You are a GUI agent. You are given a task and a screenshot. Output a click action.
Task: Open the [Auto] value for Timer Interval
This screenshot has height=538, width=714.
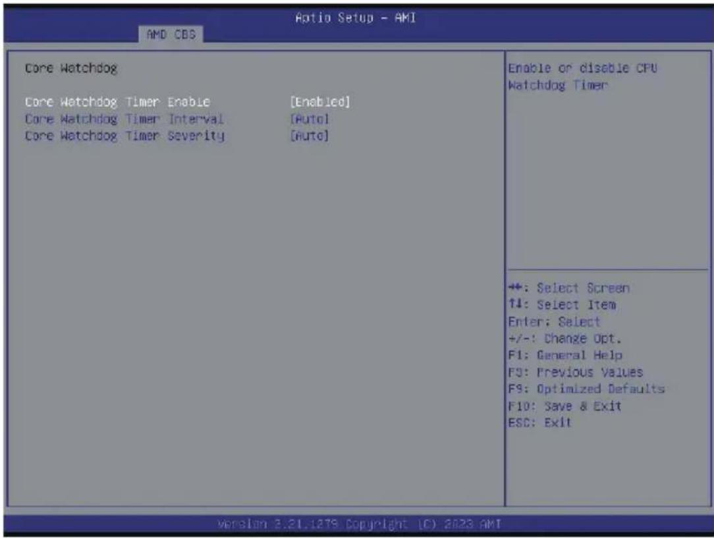[309, 119]
